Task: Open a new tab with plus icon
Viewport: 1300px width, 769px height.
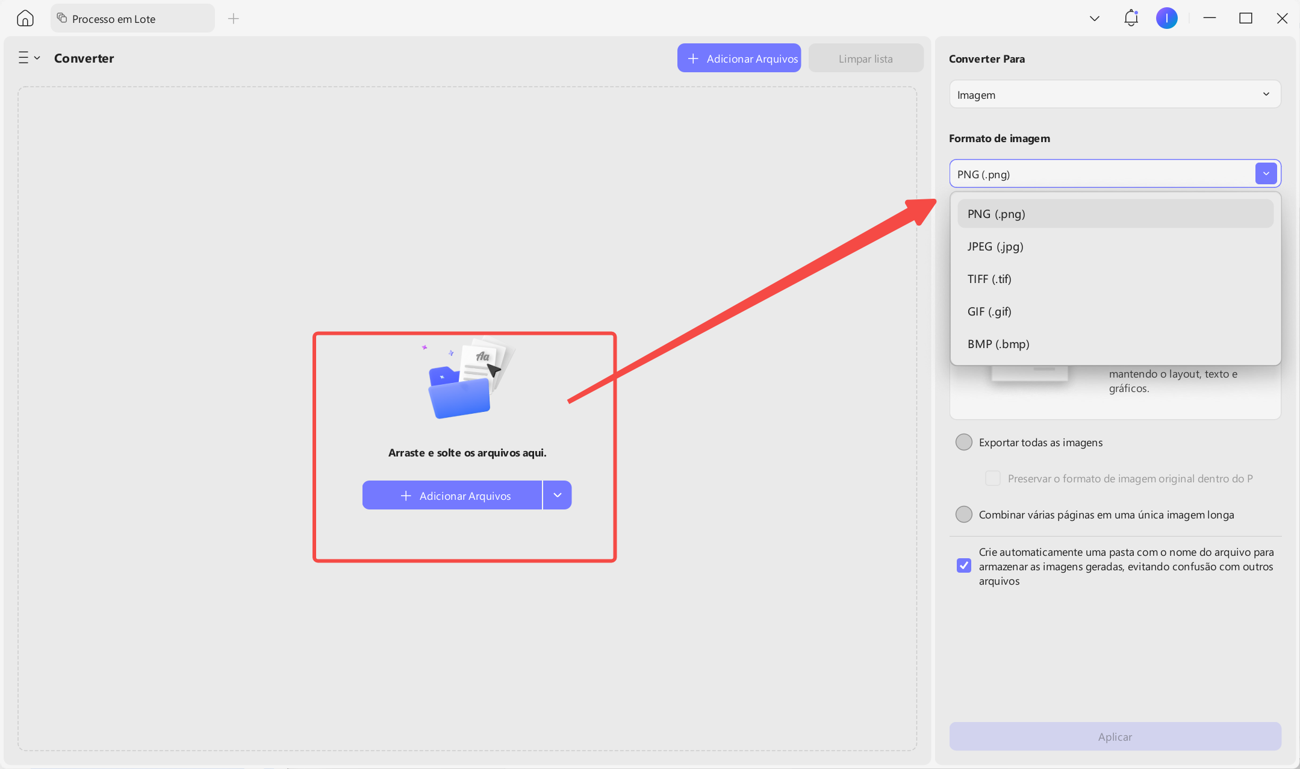Action: point(234,19)
